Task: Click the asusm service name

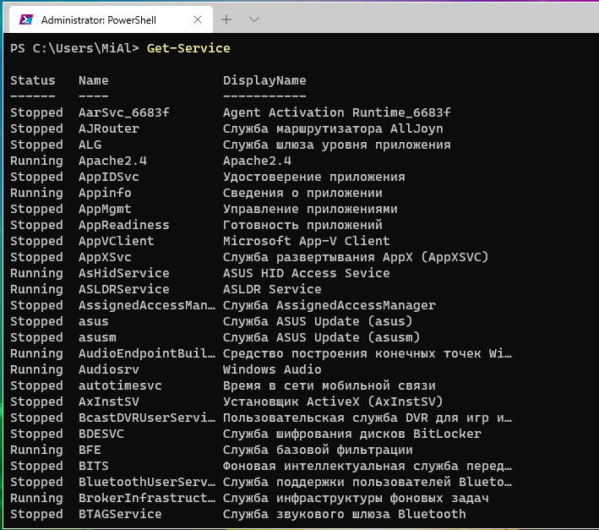Action: [97, 337]
